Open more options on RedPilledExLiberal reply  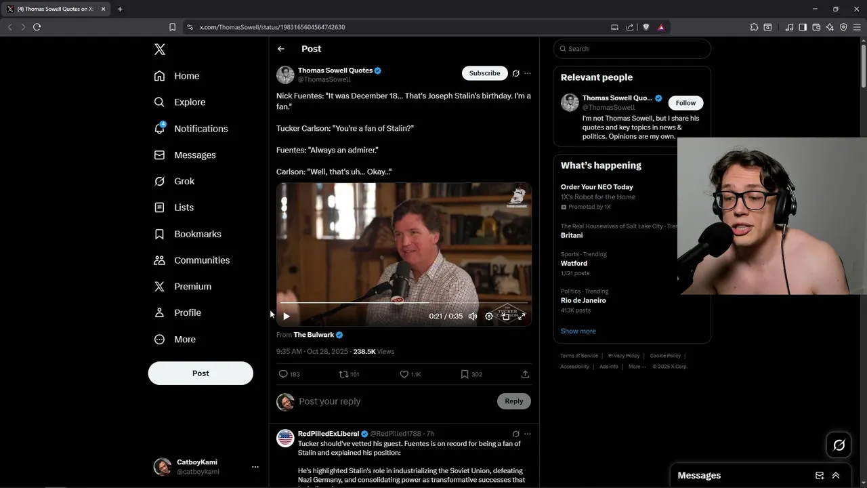click(x=528, y=434)
